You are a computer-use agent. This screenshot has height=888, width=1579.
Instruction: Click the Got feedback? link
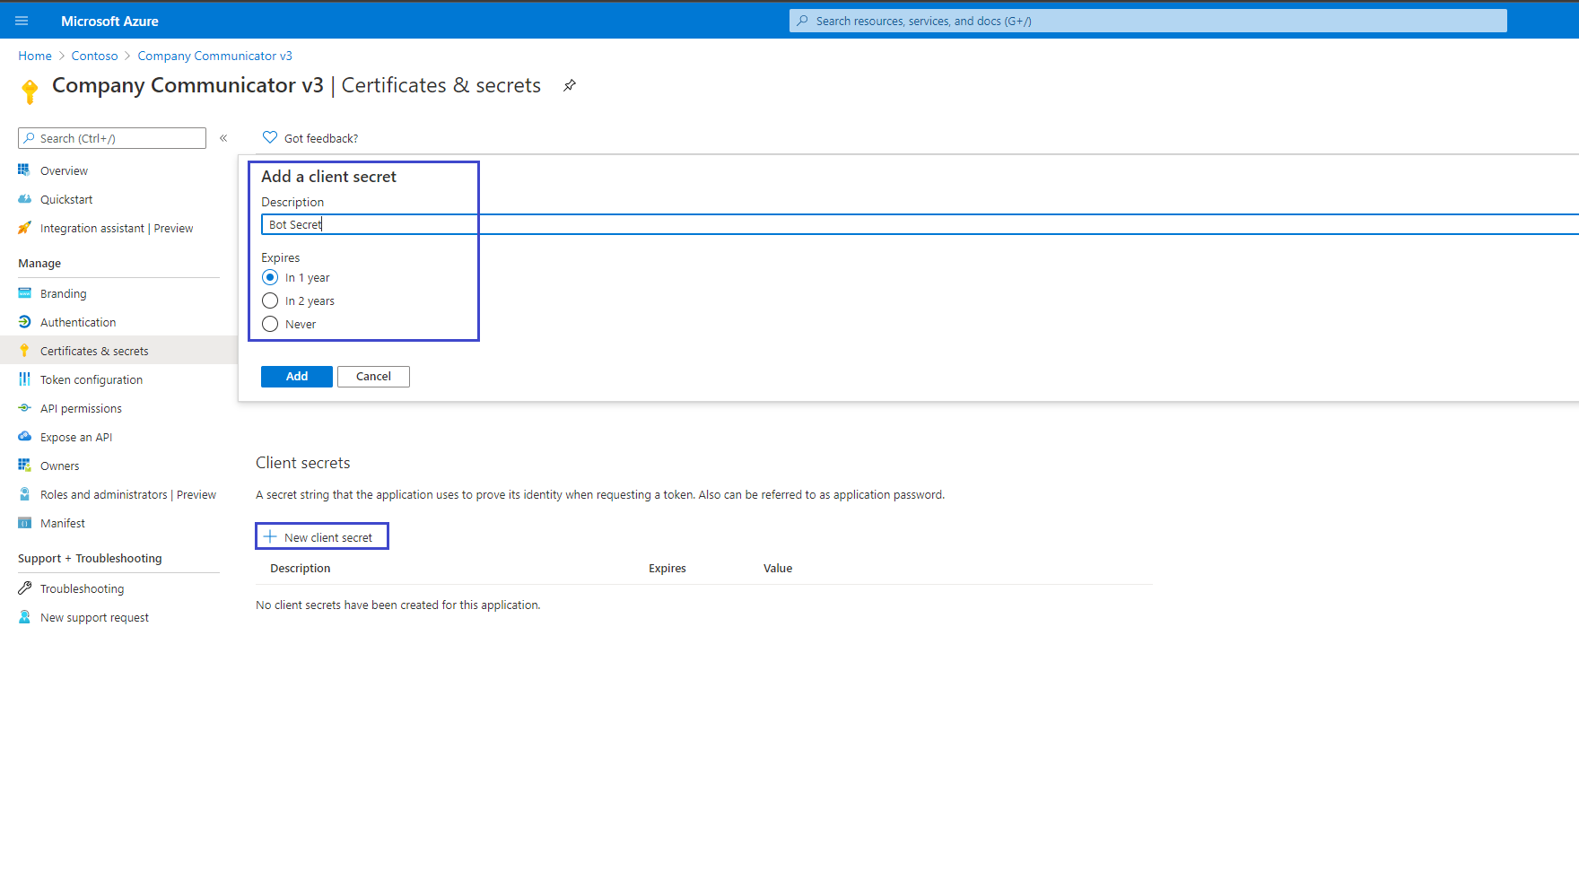(x=321, y=138)
